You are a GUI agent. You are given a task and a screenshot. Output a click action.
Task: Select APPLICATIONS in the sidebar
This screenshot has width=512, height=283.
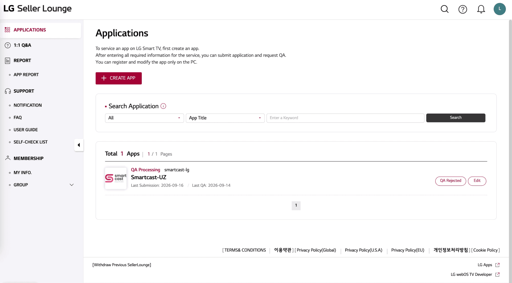pos(41,30)
